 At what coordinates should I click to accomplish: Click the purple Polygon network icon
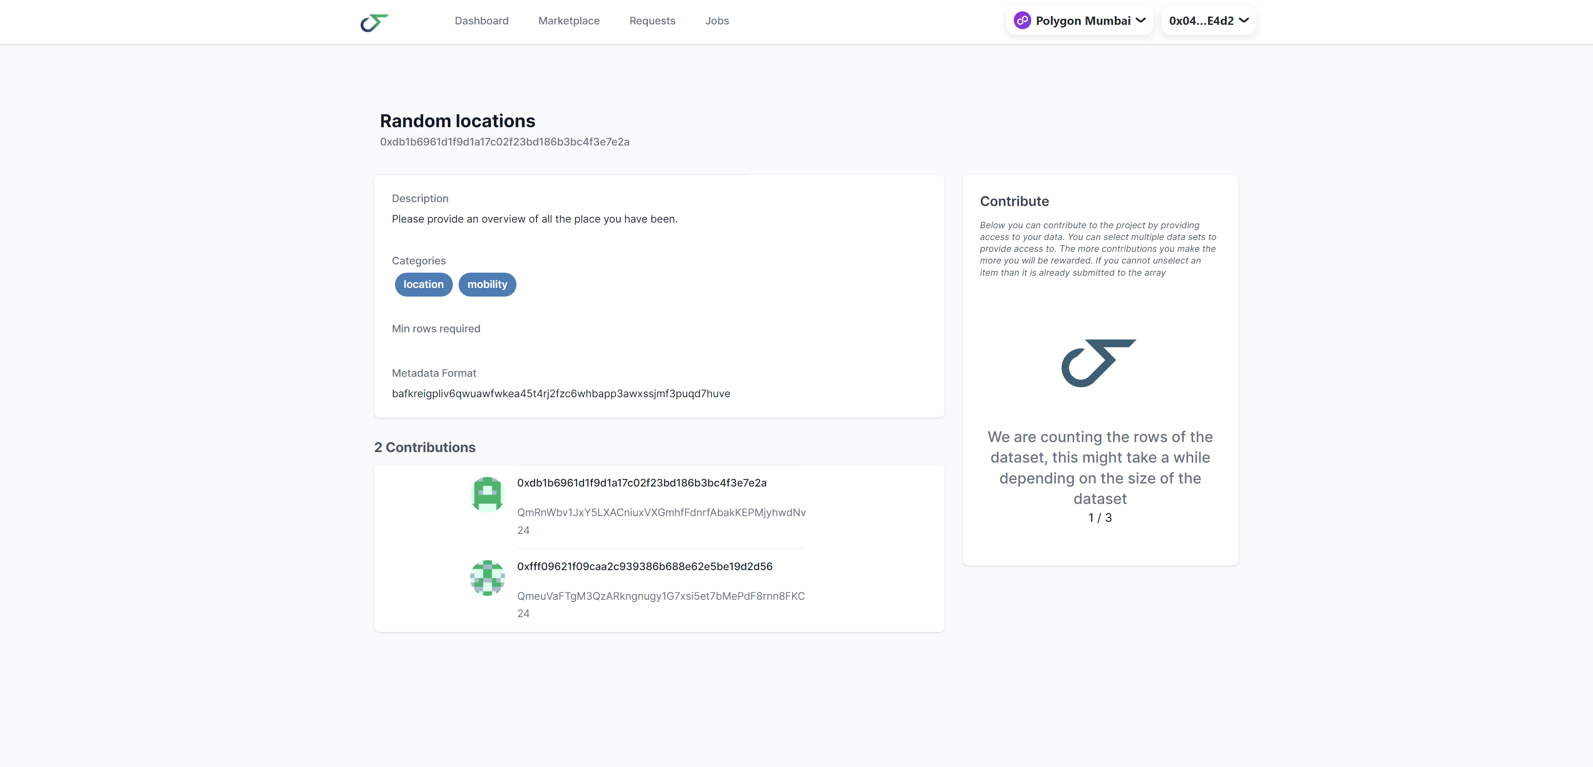coord(1022,20)
